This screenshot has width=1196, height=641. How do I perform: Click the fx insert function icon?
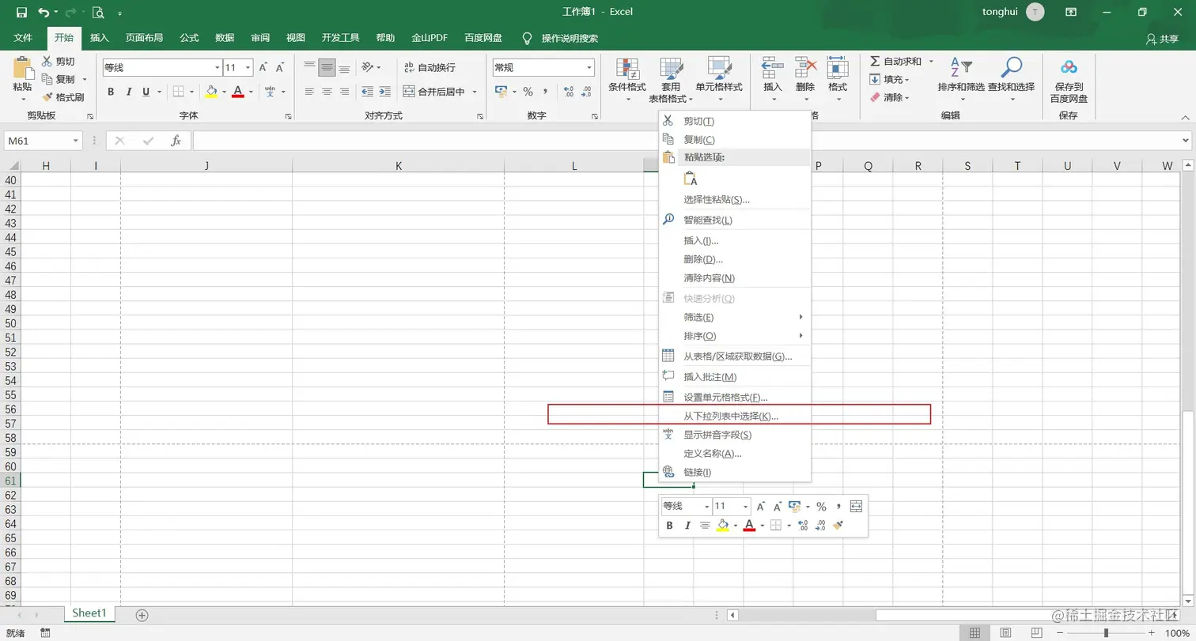(x=176, y=141)
